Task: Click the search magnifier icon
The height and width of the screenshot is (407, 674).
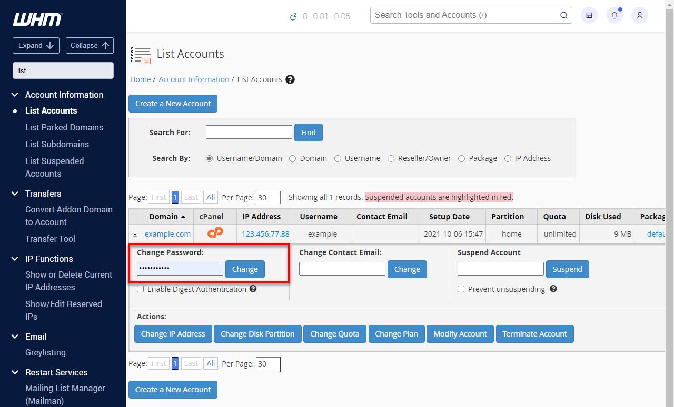Action: 563,15
